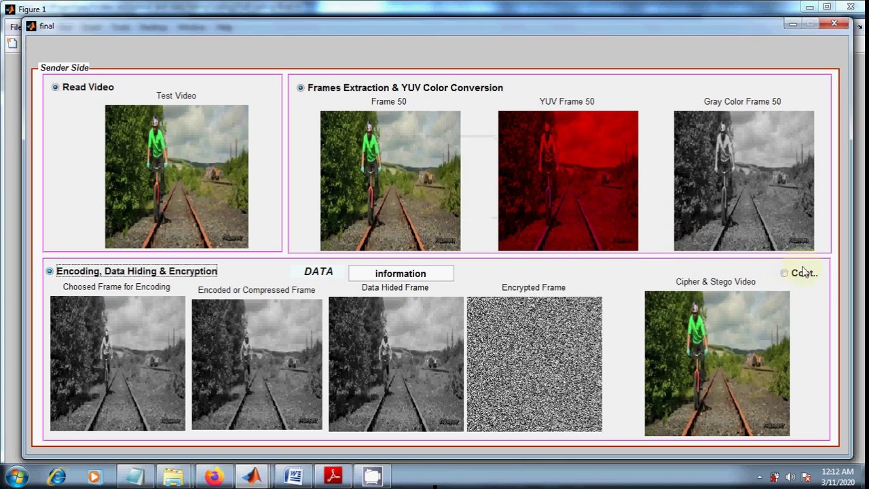Select the Read Video radio button
This screenshot has height=489, width=869.
(x=55, y=87)
